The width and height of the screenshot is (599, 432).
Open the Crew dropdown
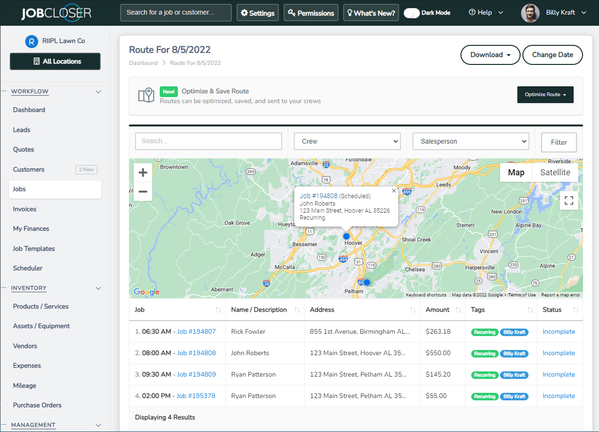pyautogui.click(x=347, y=141)
